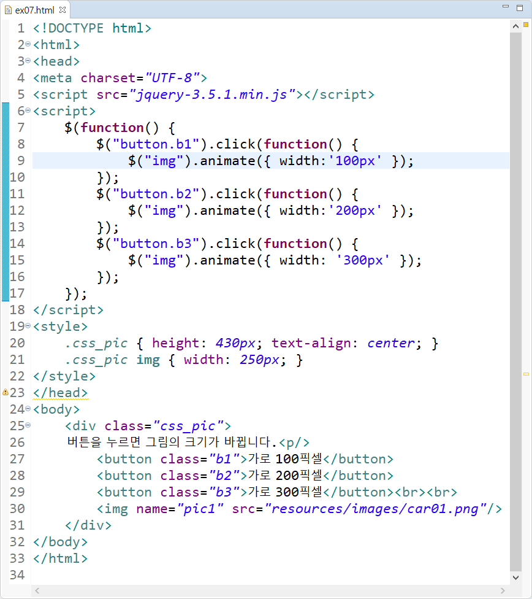The height and width of the screenshot is (599, 532).
Task: Click horizontal scrollbar left arrow
Action: pyautogui.click(x=37, y=590)
